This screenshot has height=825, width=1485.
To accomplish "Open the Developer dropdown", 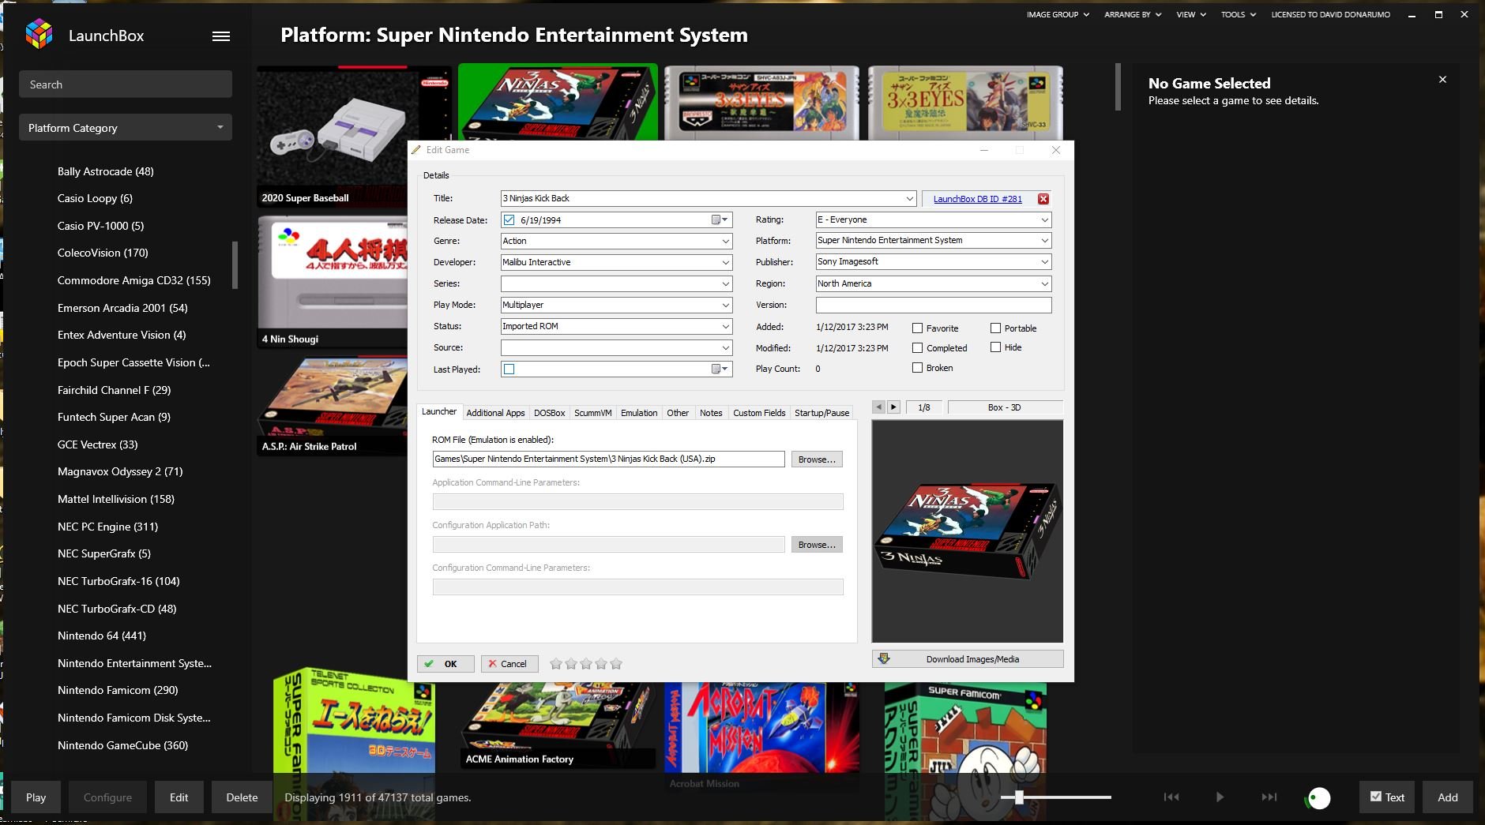I will point(725,262).
